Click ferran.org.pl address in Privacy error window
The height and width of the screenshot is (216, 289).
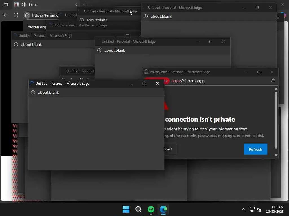click(188, 81)
